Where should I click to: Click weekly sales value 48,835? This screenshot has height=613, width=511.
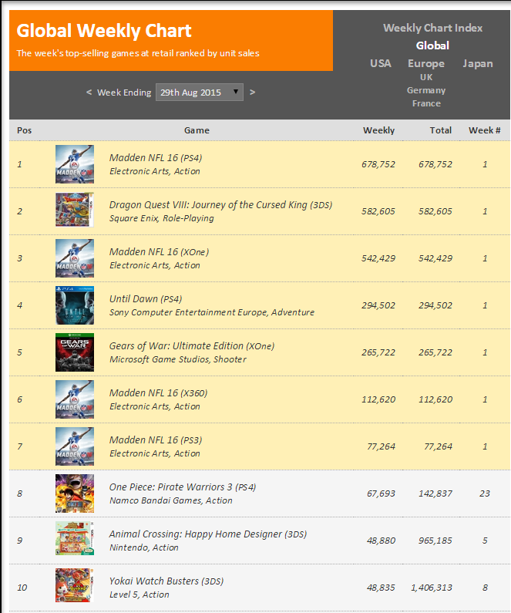[x=381, y=588]
